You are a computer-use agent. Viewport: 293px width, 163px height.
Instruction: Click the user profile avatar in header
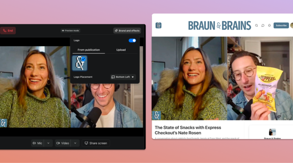click(292, 26)
